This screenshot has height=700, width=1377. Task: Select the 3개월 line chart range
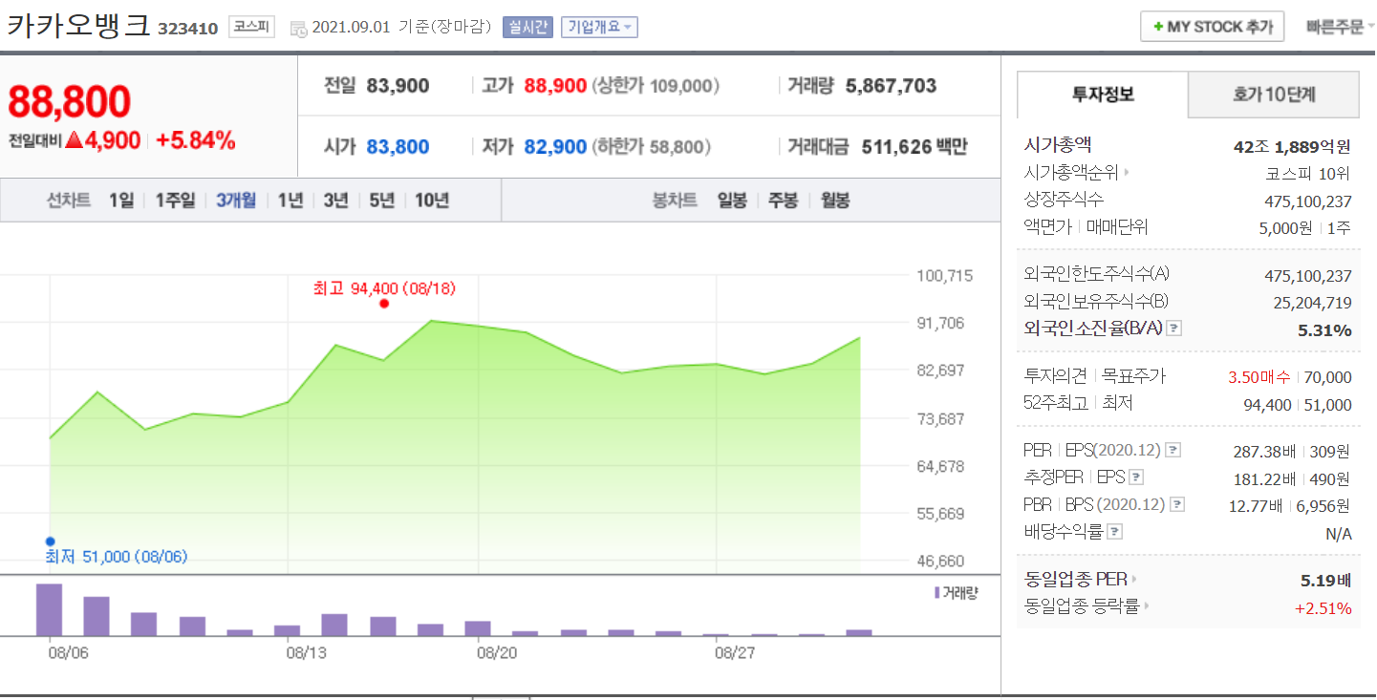tap(236, 201)
